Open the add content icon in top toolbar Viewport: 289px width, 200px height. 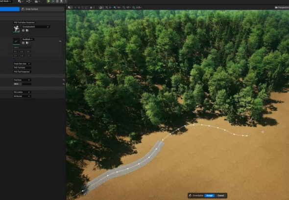(20, 1)
